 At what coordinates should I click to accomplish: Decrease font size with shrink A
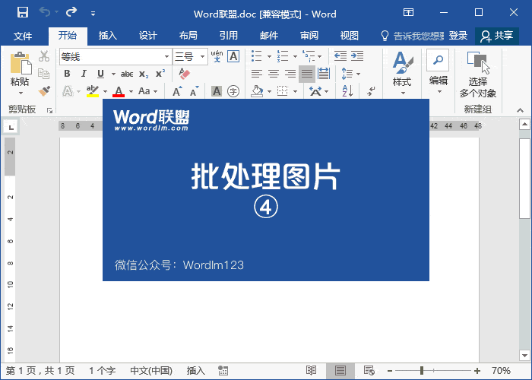(x=194, y=91)
